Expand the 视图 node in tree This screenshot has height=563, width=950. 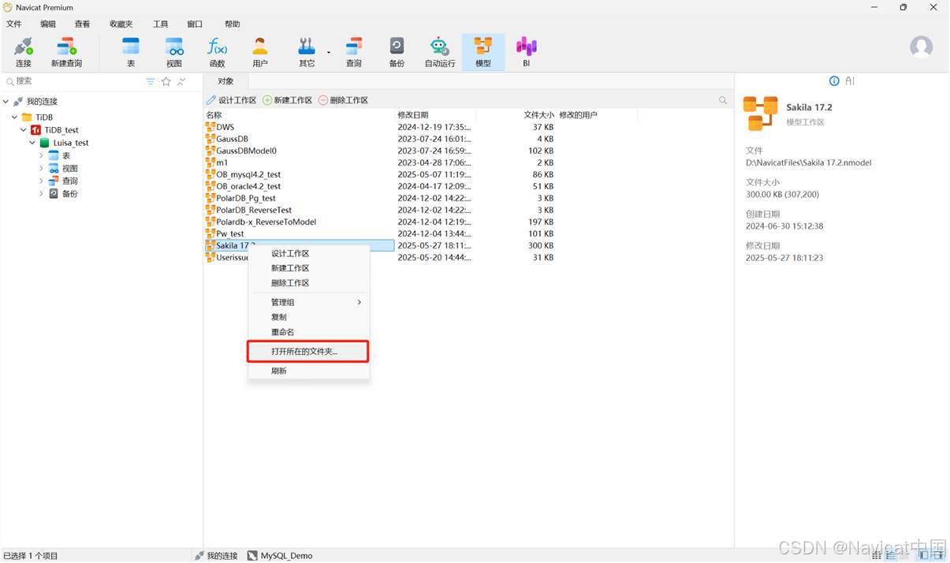click(x=41, y=168)
